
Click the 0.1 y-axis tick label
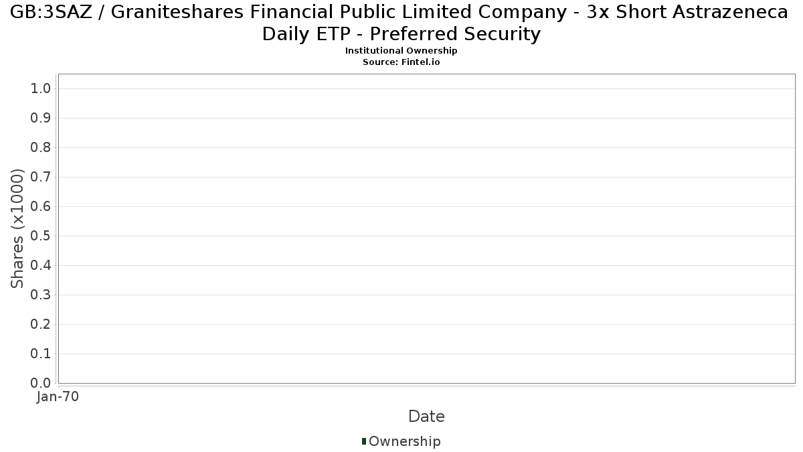click(41, 354)
